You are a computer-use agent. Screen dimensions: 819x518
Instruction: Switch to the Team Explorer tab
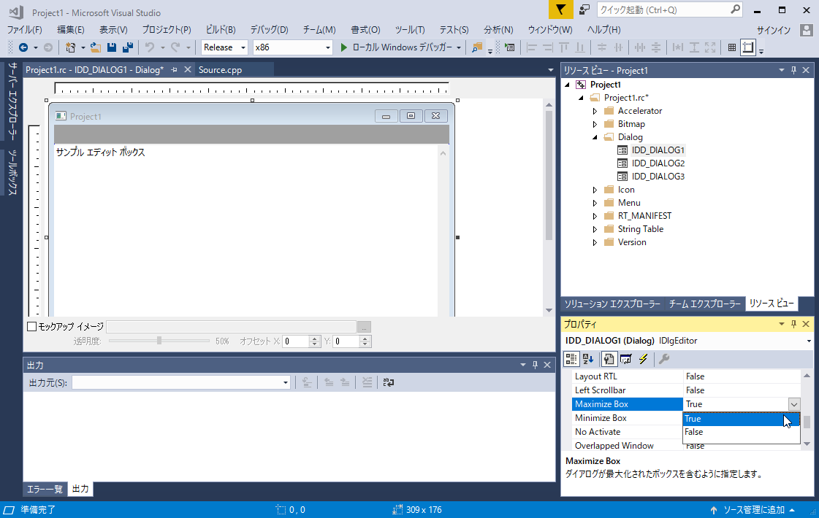click(x=704, y=304)
